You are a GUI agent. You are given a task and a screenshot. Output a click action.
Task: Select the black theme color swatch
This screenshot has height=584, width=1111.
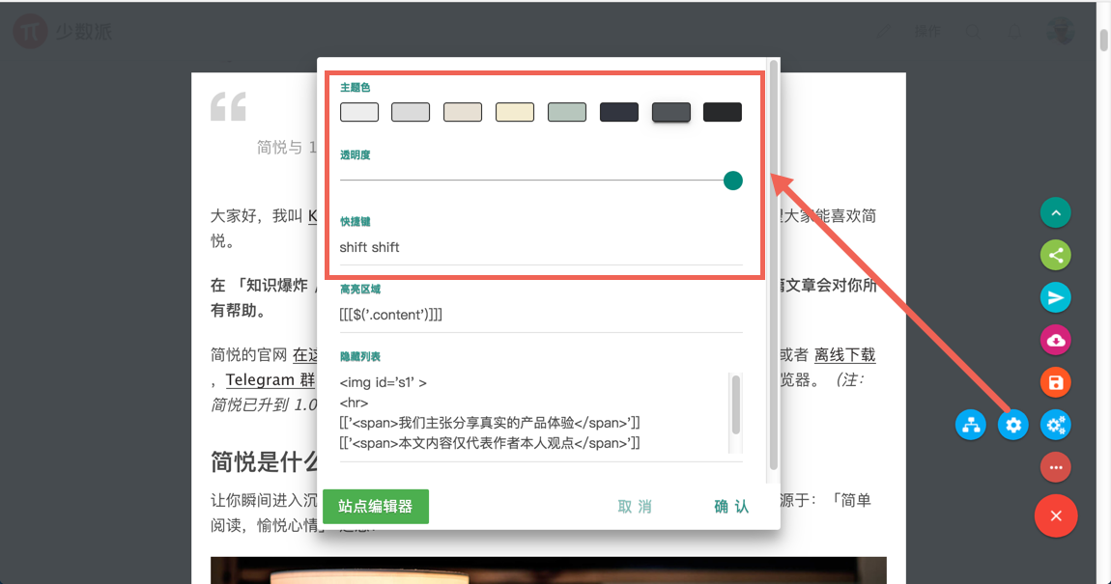(723, 112)
